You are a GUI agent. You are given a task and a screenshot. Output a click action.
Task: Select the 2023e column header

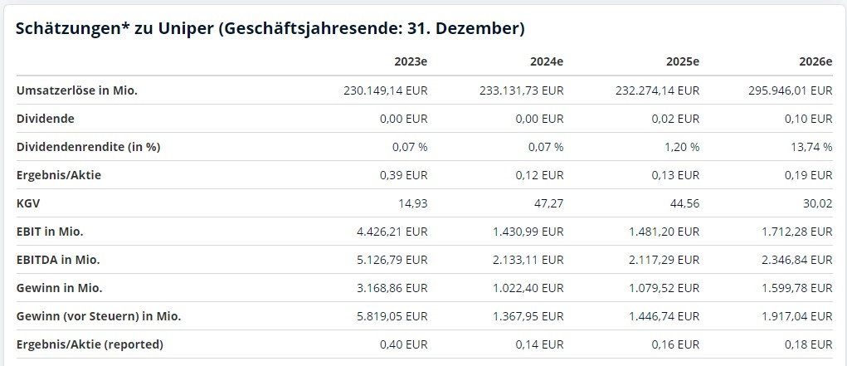(x=411, y=61)
